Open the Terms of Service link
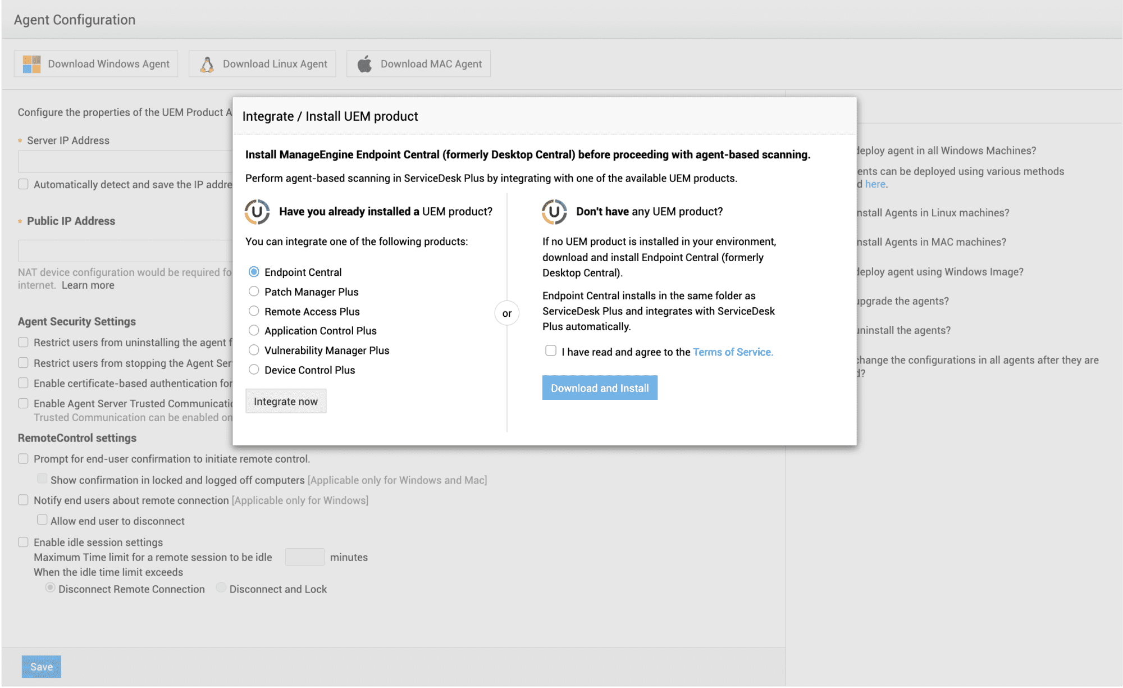This screenshot has height=688, width=1123. point(733,352)
